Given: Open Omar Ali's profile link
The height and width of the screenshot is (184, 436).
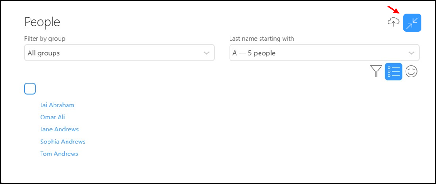Looking at the screenshot, I should [x=53, y=117].
